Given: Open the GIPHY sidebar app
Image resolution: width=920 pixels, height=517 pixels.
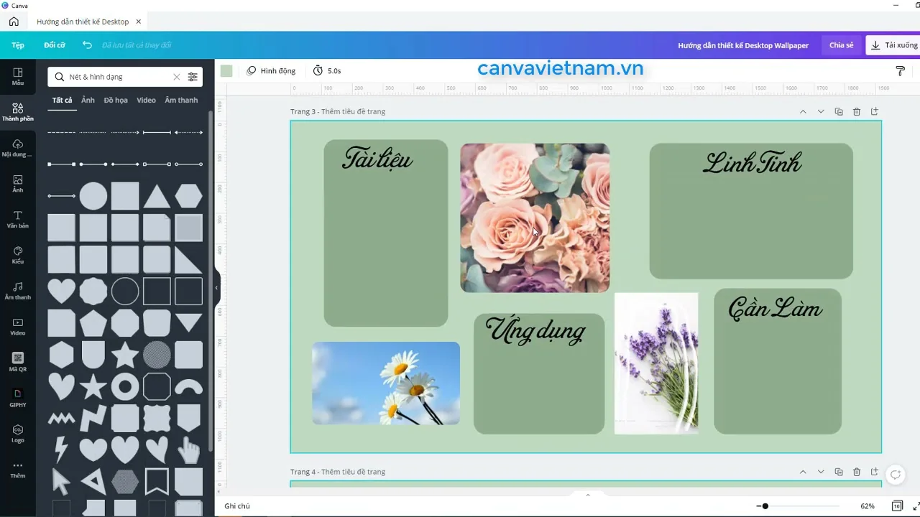Looking at the screenshot, I should (18, 398).
